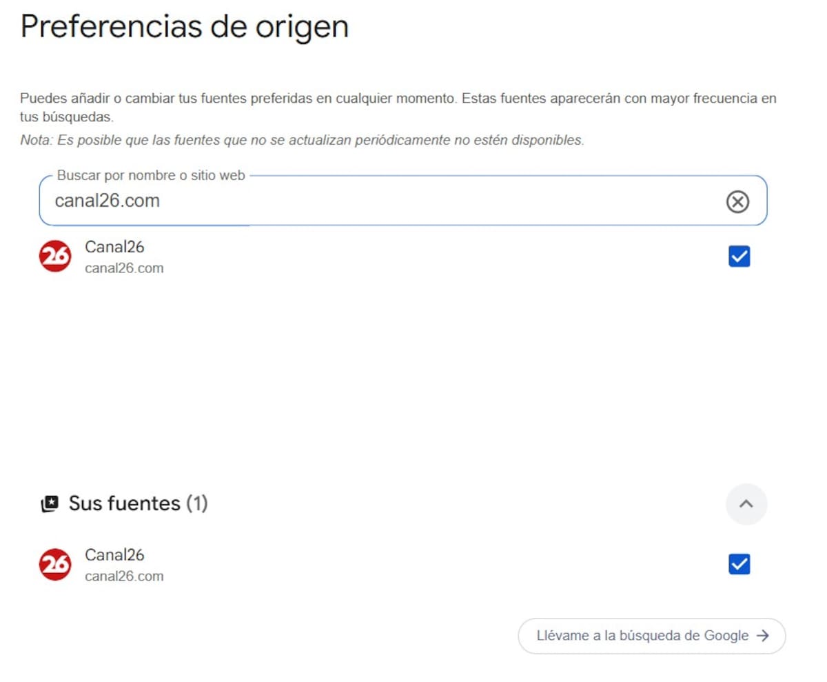The height and width of the screenshot is (682, 827).
Task: Click the Sus fuentes (1) heading
Action: pyautogui.click(x=138, y=504)
